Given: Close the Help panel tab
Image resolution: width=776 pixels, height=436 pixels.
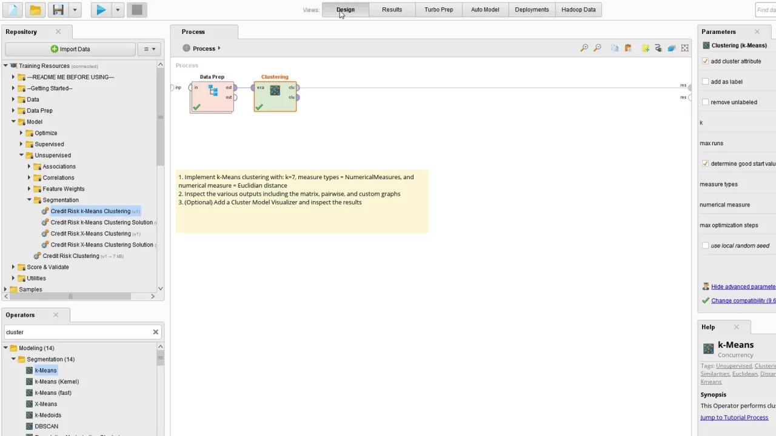Looking at the screenshot, I should [x=737, y=327].
